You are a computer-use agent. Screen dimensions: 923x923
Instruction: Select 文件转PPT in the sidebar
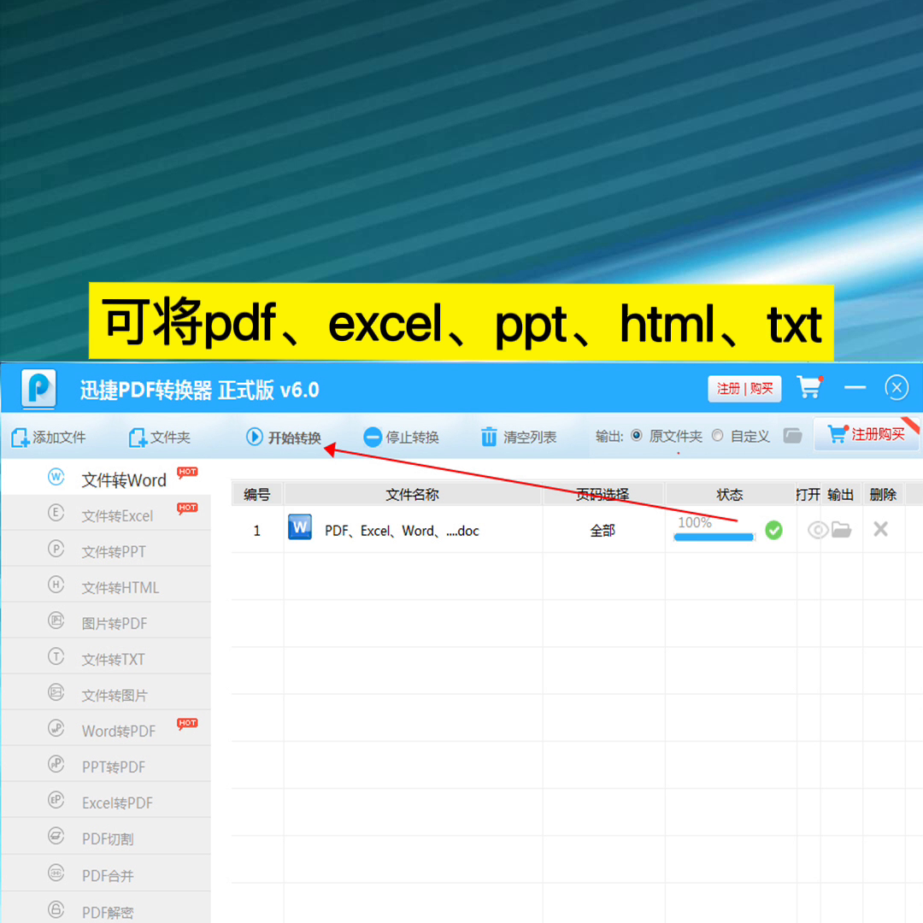106,550
